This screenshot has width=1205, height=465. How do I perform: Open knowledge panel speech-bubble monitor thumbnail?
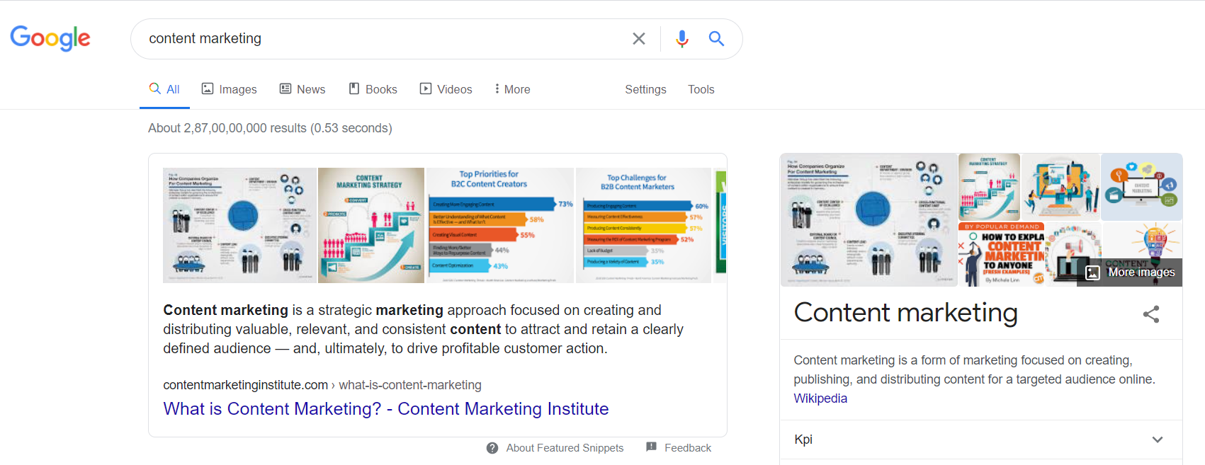[x=1142, y=187]
